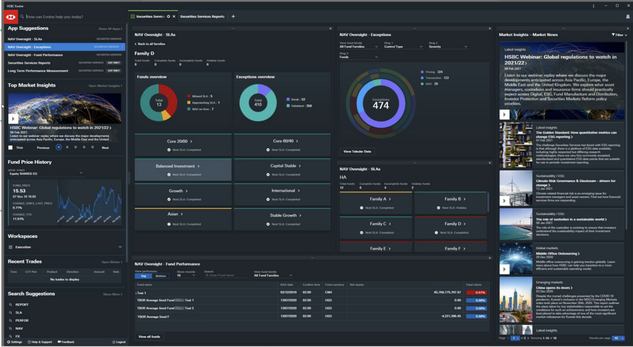Click the plus icon to add tab
The image size is (633, 347).
point(233,16)
